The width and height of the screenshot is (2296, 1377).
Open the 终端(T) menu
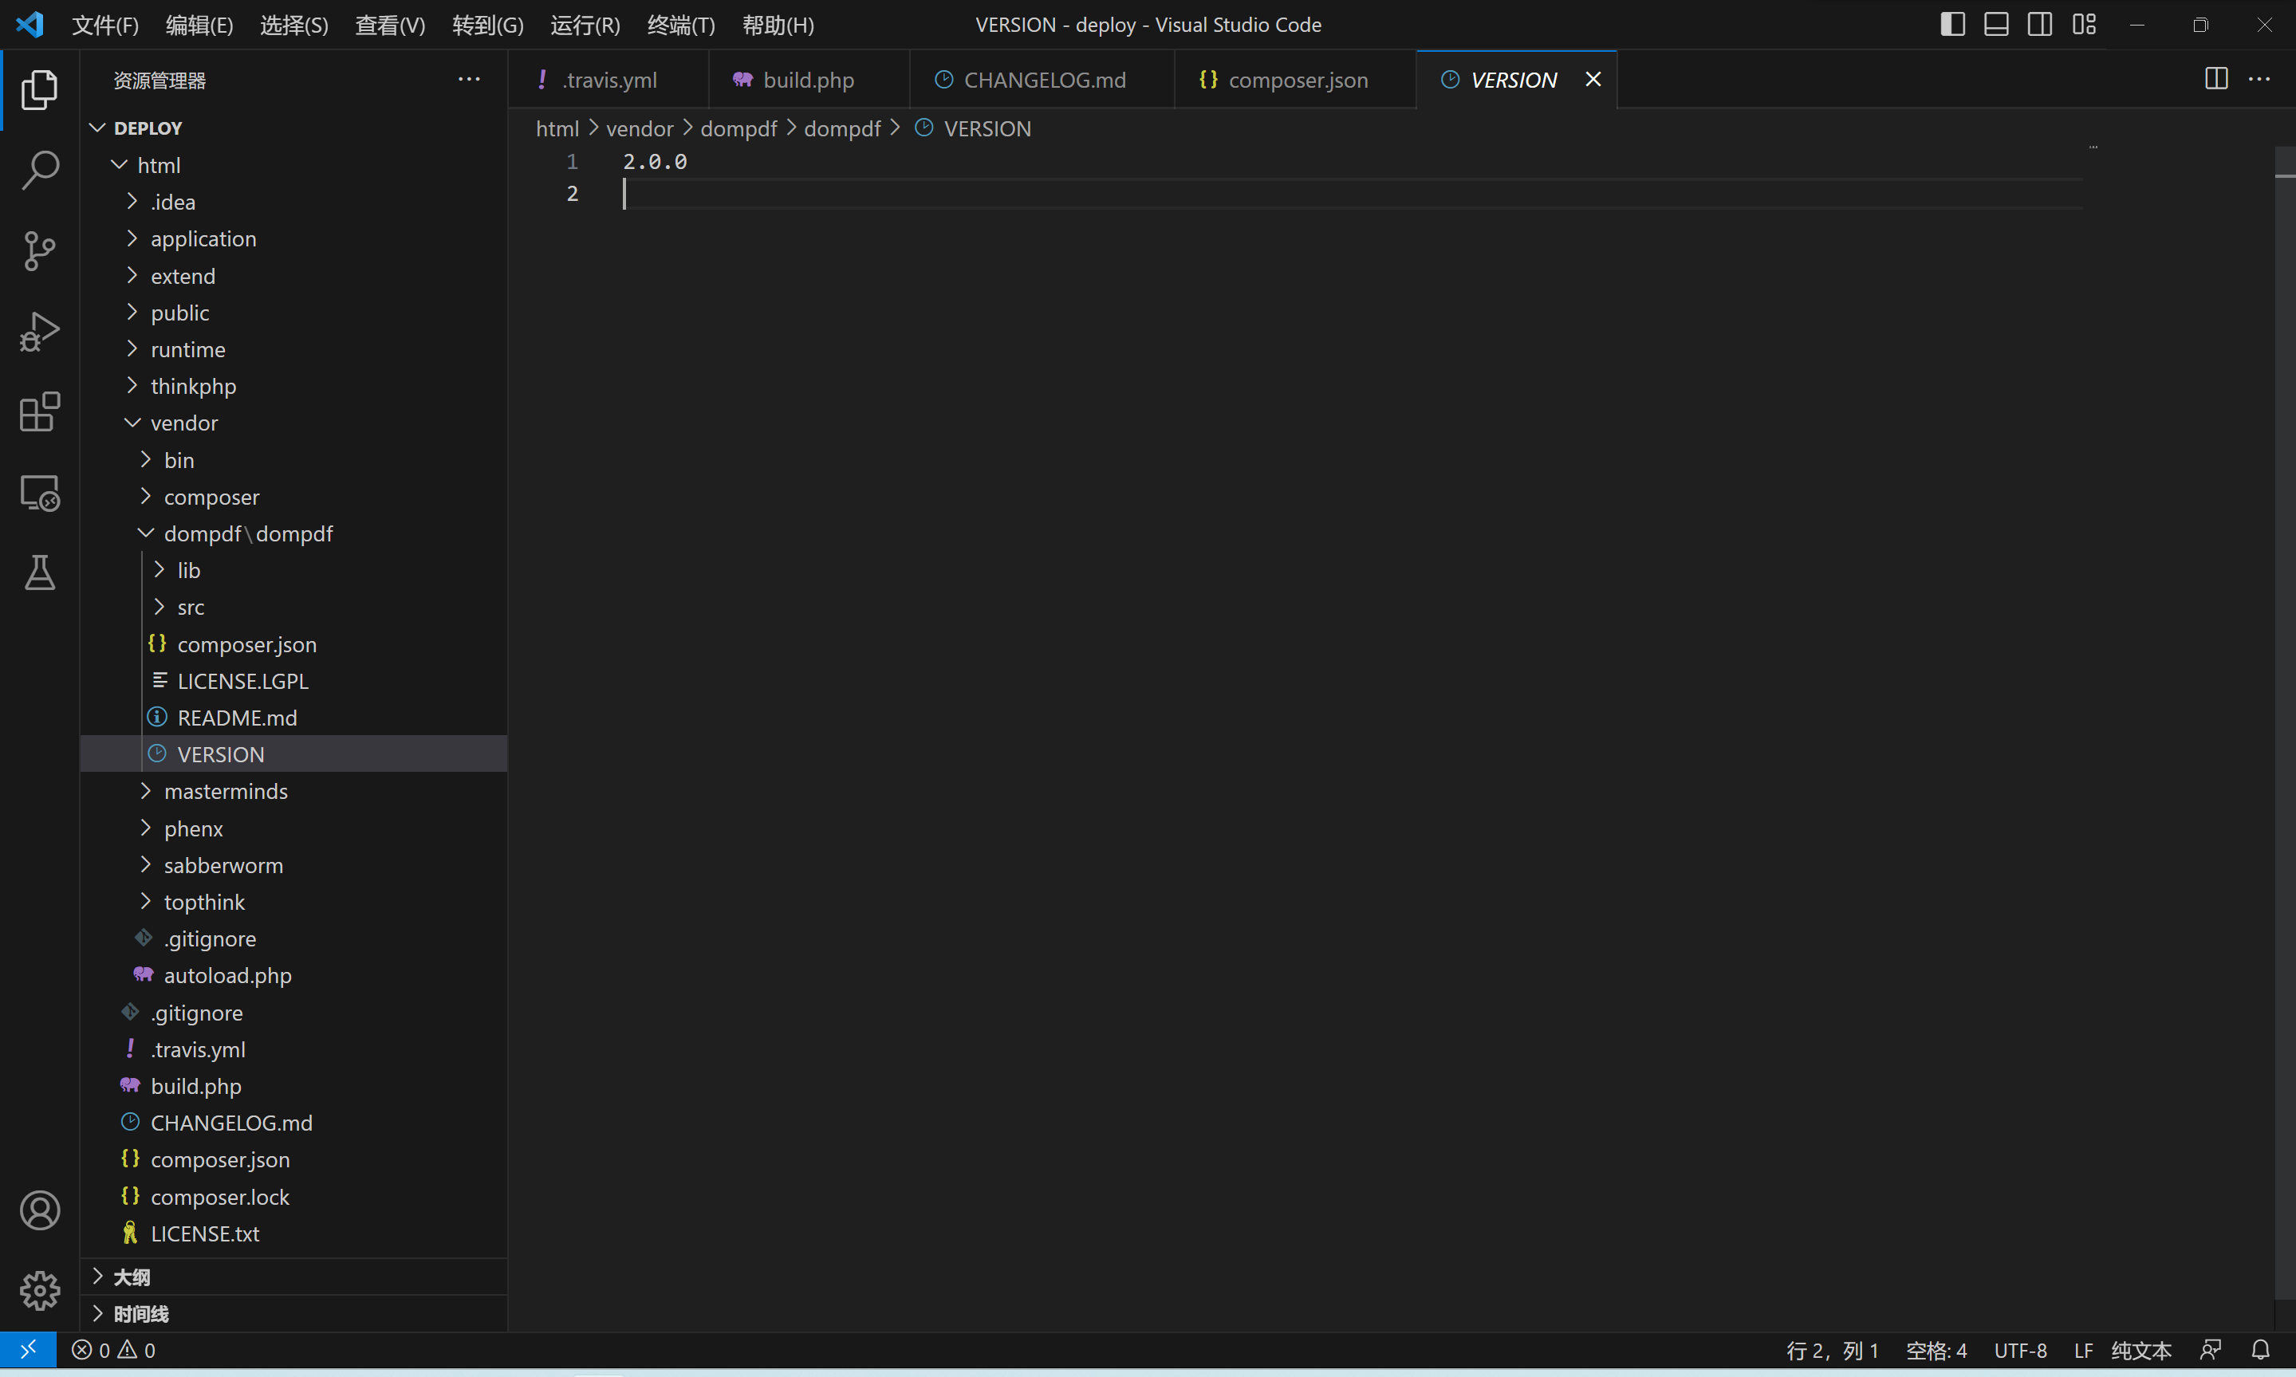pyautogui.click(x=680, y=25)
